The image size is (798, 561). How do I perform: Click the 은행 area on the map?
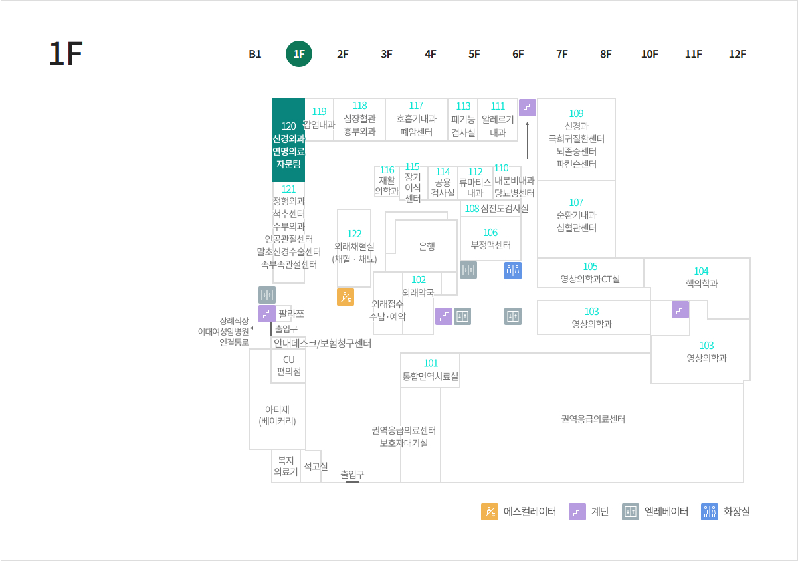tap(427, 246)
